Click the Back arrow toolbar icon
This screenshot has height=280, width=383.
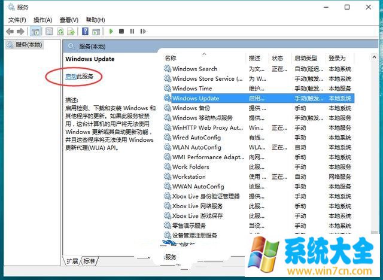(x=10, y=31)
